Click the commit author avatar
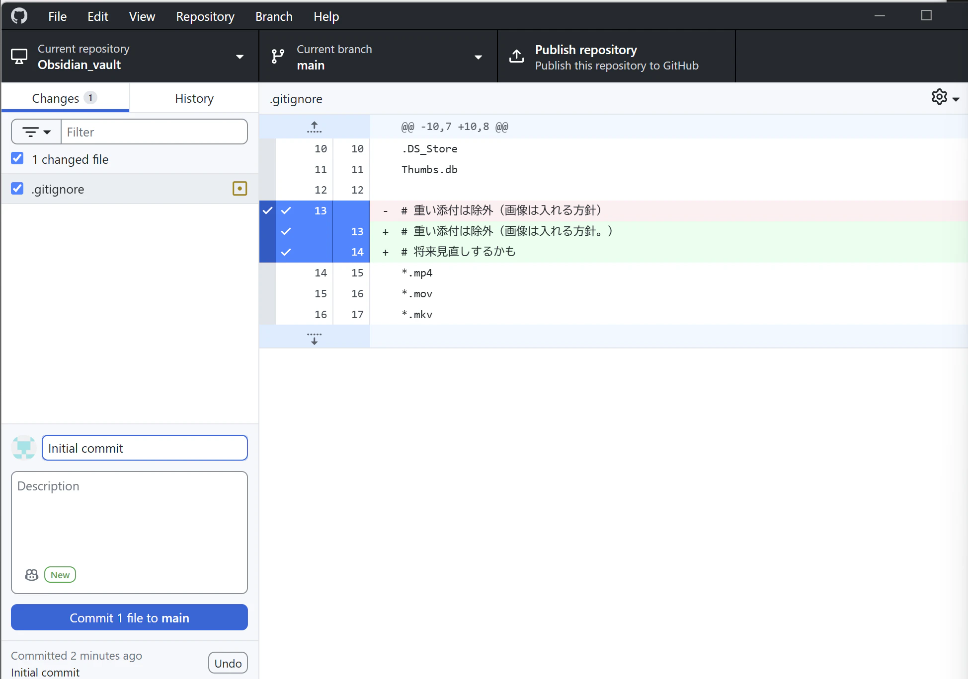This screenshot has width=968, height=679. pos(23,448)
